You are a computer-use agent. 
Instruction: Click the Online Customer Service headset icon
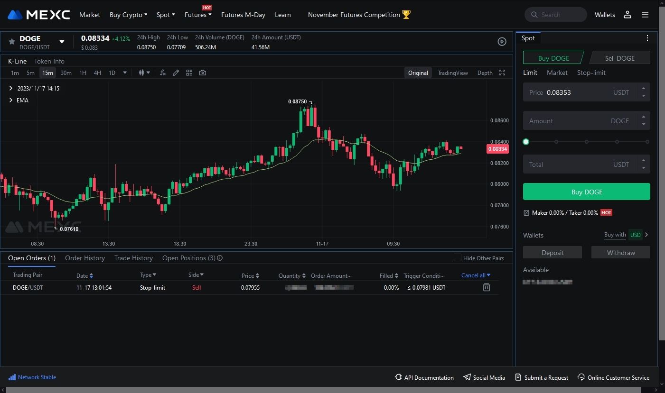pos(581,377)
